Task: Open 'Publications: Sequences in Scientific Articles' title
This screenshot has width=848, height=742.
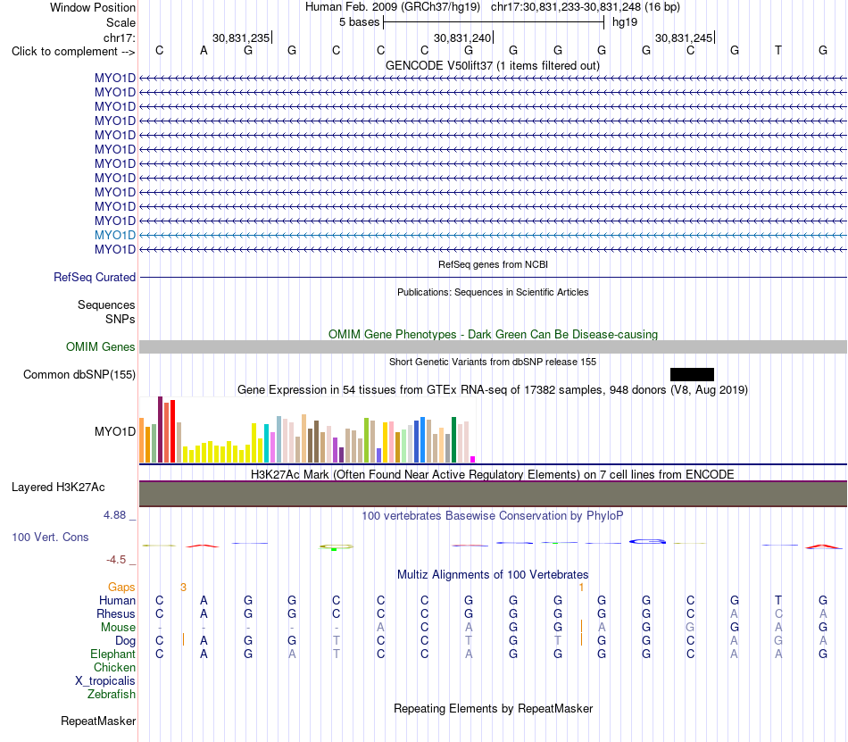Action: coord(493,292)
